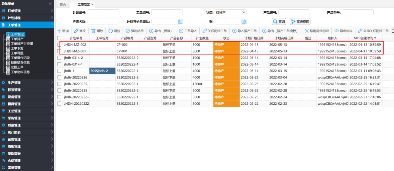Sort by MES创建时间 column header
Viewport: 394px width, 171px height.
pos(365,38)
